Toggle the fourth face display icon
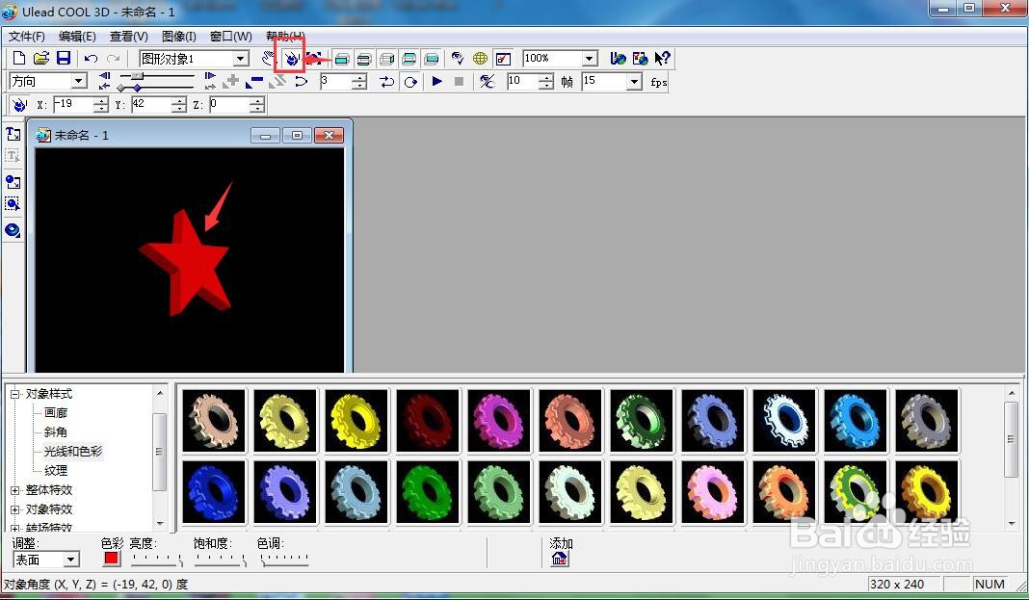 pyautogui.click(x=409, y=59)
